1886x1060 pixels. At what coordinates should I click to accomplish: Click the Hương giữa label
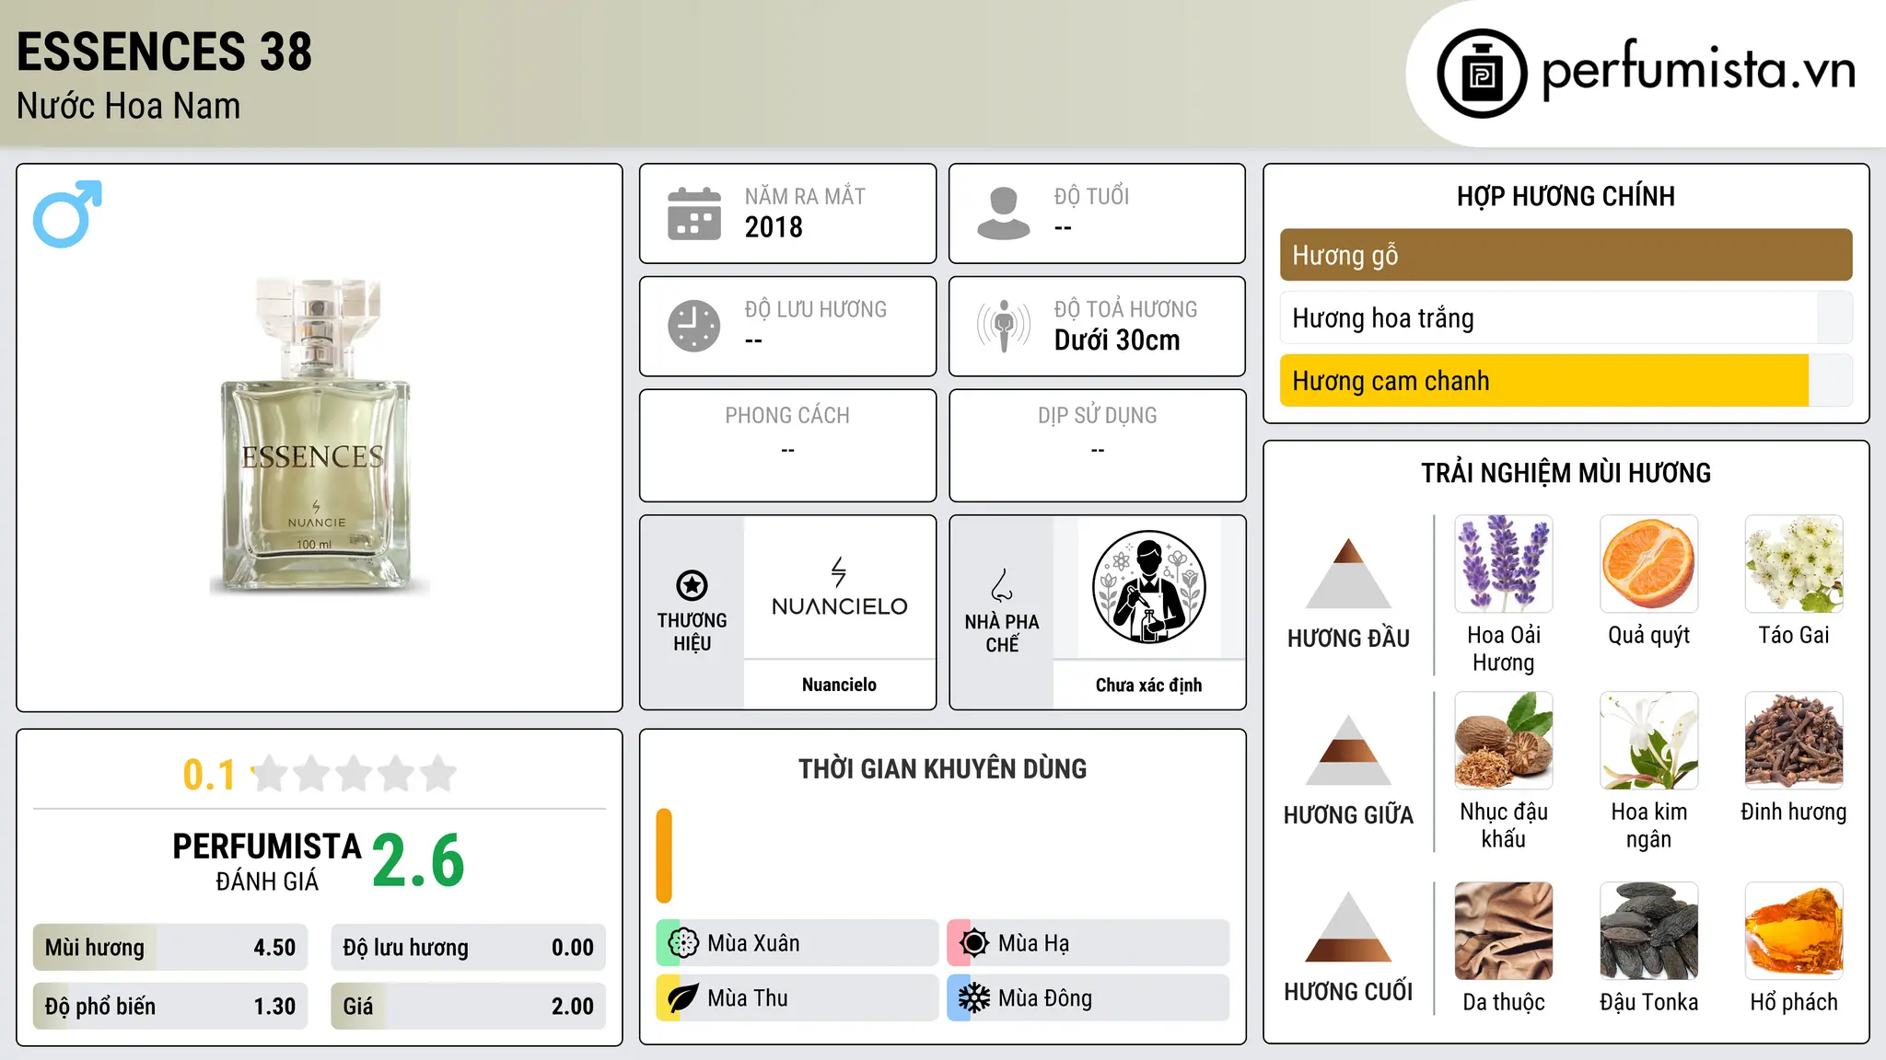coord(1348,815)
